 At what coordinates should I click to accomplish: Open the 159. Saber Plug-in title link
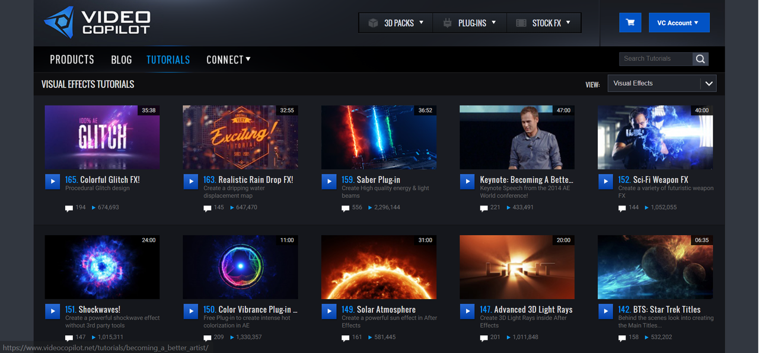coord(371,179)
